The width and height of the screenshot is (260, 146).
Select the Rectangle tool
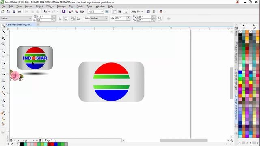(x=3, y=62)
